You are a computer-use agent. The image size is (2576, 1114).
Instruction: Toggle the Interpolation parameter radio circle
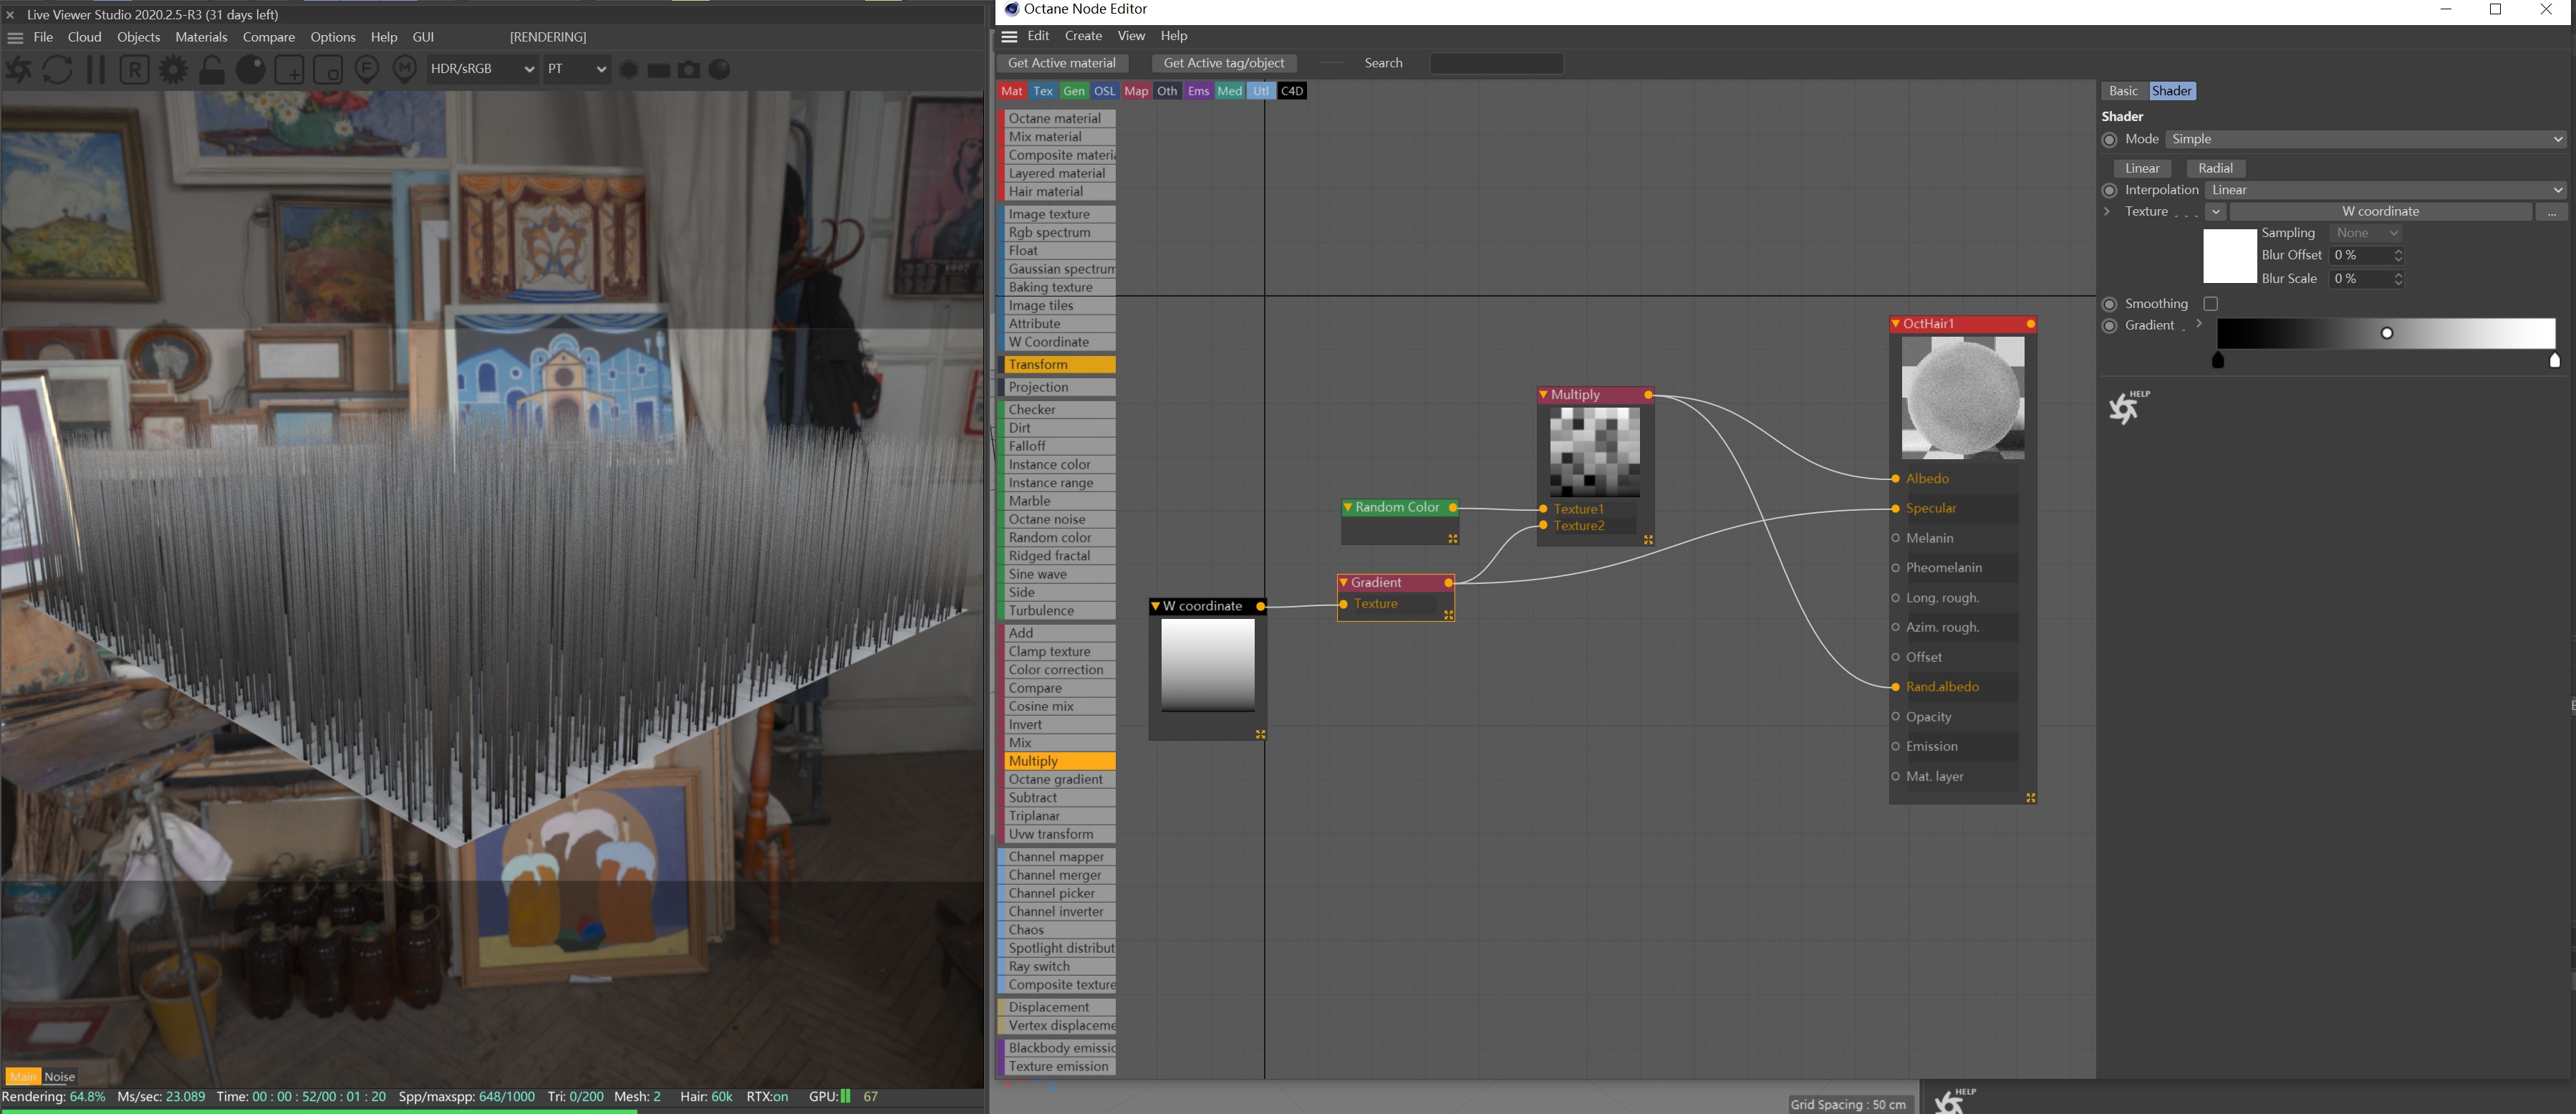[2110, 190]
